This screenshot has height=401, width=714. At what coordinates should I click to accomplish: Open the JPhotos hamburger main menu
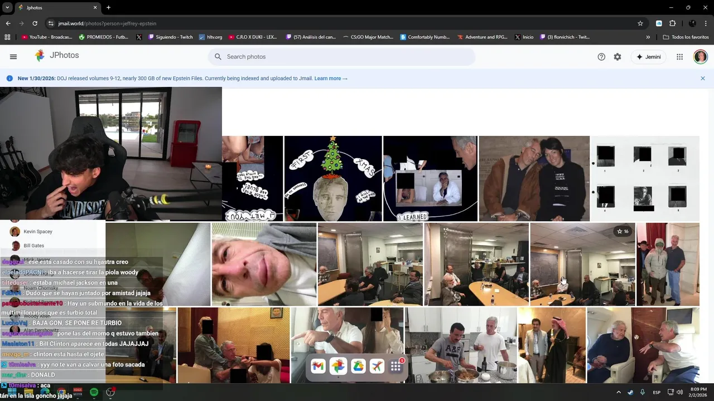coord(13,57)
